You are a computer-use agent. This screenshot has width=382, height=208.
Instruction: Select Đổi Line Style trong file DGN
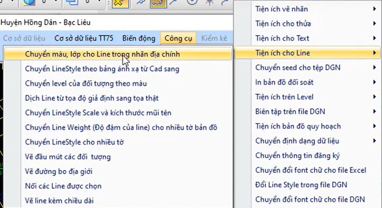pyautogui.click(x=307, y=185)
